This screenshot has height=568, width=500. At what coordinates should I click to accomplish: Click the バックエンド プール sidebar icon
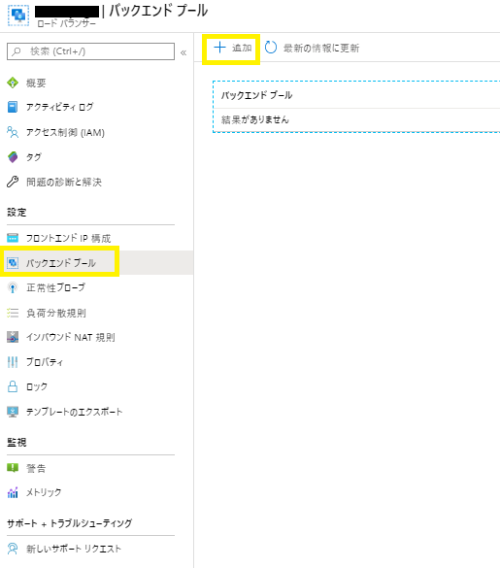pyautogui.click(x=13, y=262)
